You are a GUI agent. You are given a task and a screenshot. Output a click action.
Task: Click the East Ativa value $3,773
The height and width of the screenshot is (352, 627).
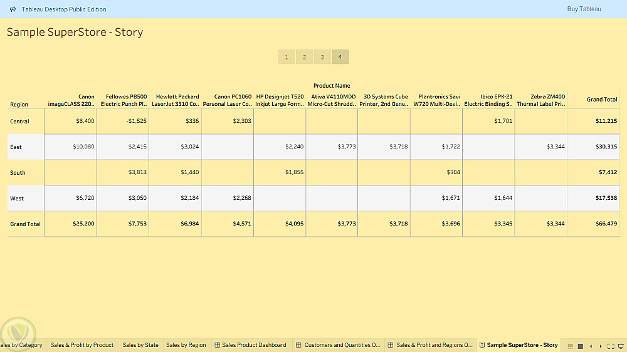click(x=346, y=146)
